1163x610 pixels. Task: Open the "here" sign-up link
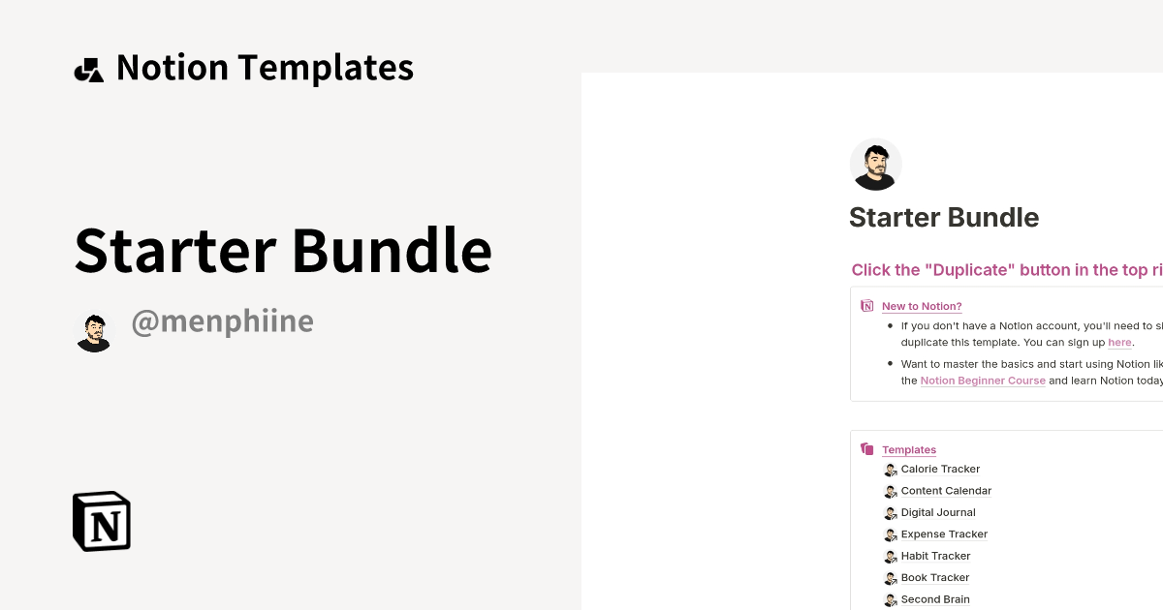point(1119,342)
